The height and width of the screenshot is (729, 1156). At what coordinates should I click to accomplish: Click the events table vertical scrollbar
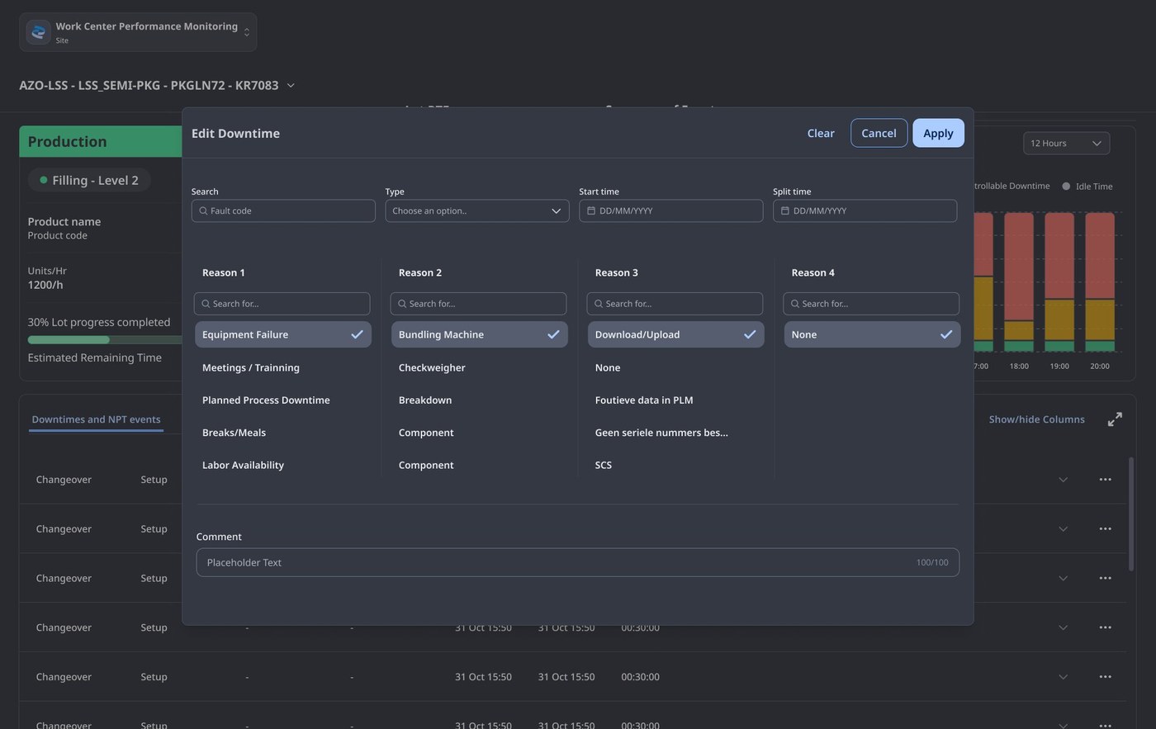1131,513
